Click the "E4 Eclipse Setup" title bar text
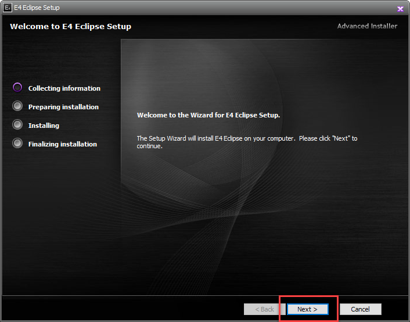Viewport: 410px width, 322px height. [x=37, y=8]
